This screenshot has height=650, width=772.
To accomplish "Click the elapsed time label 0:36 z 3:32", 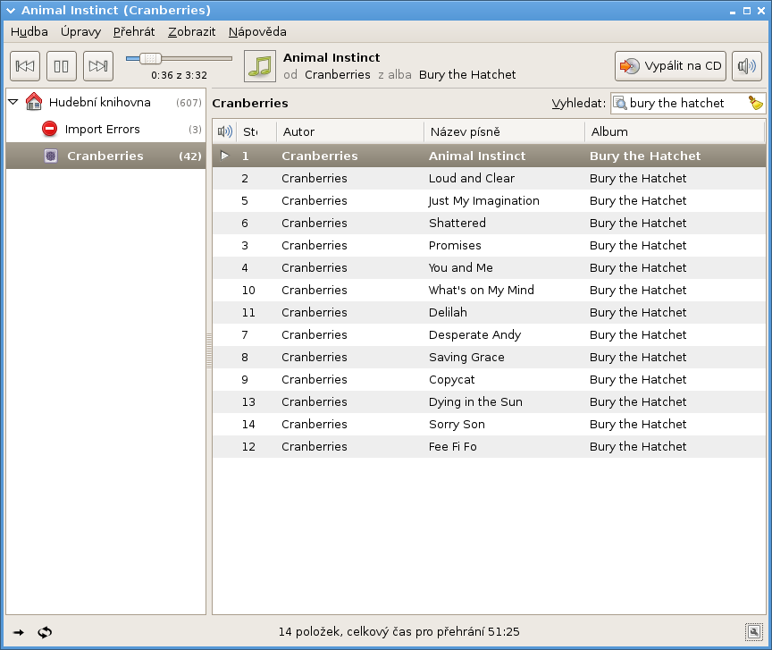I will click(180, 75).
